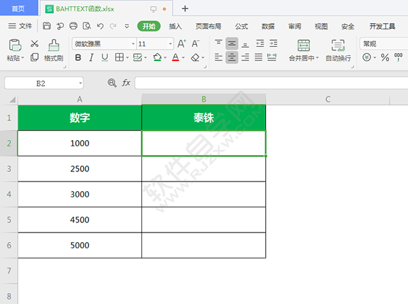The height and width of the screenshot is (304, 408).
Task: Click the Print icon
Action: 73,26
